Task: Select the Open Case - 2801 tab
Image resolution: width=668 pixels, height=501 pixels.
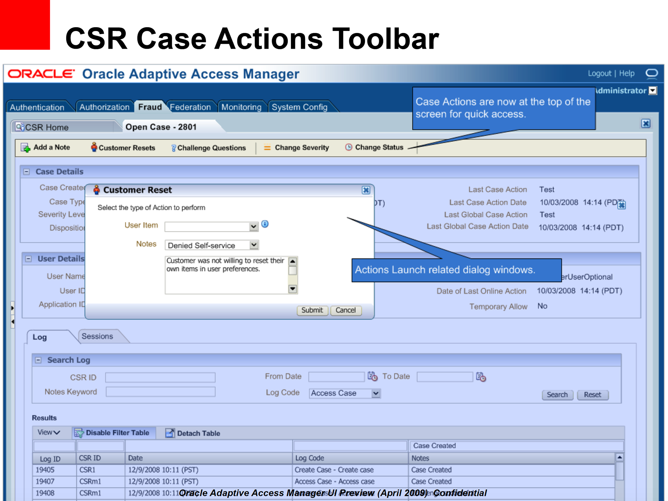Action: point(161,127)
